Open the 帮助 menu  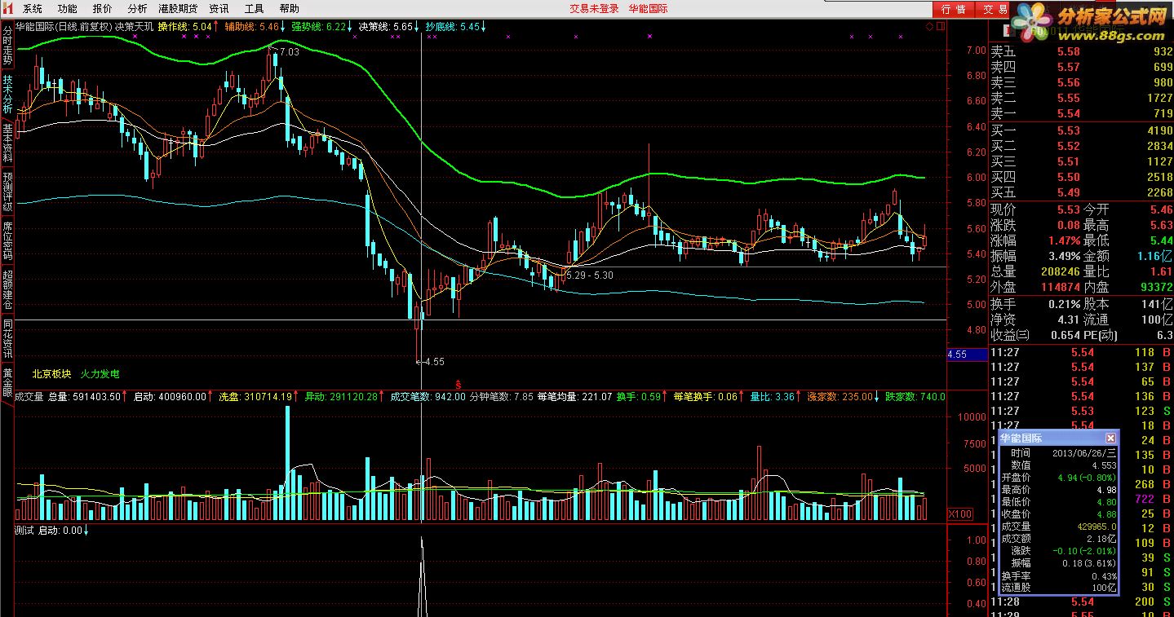289,9
